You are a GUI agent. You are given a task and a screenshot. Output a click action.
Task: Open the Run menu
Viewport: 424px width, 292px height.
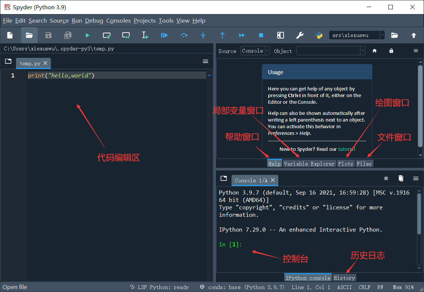[x=77, y=21]
